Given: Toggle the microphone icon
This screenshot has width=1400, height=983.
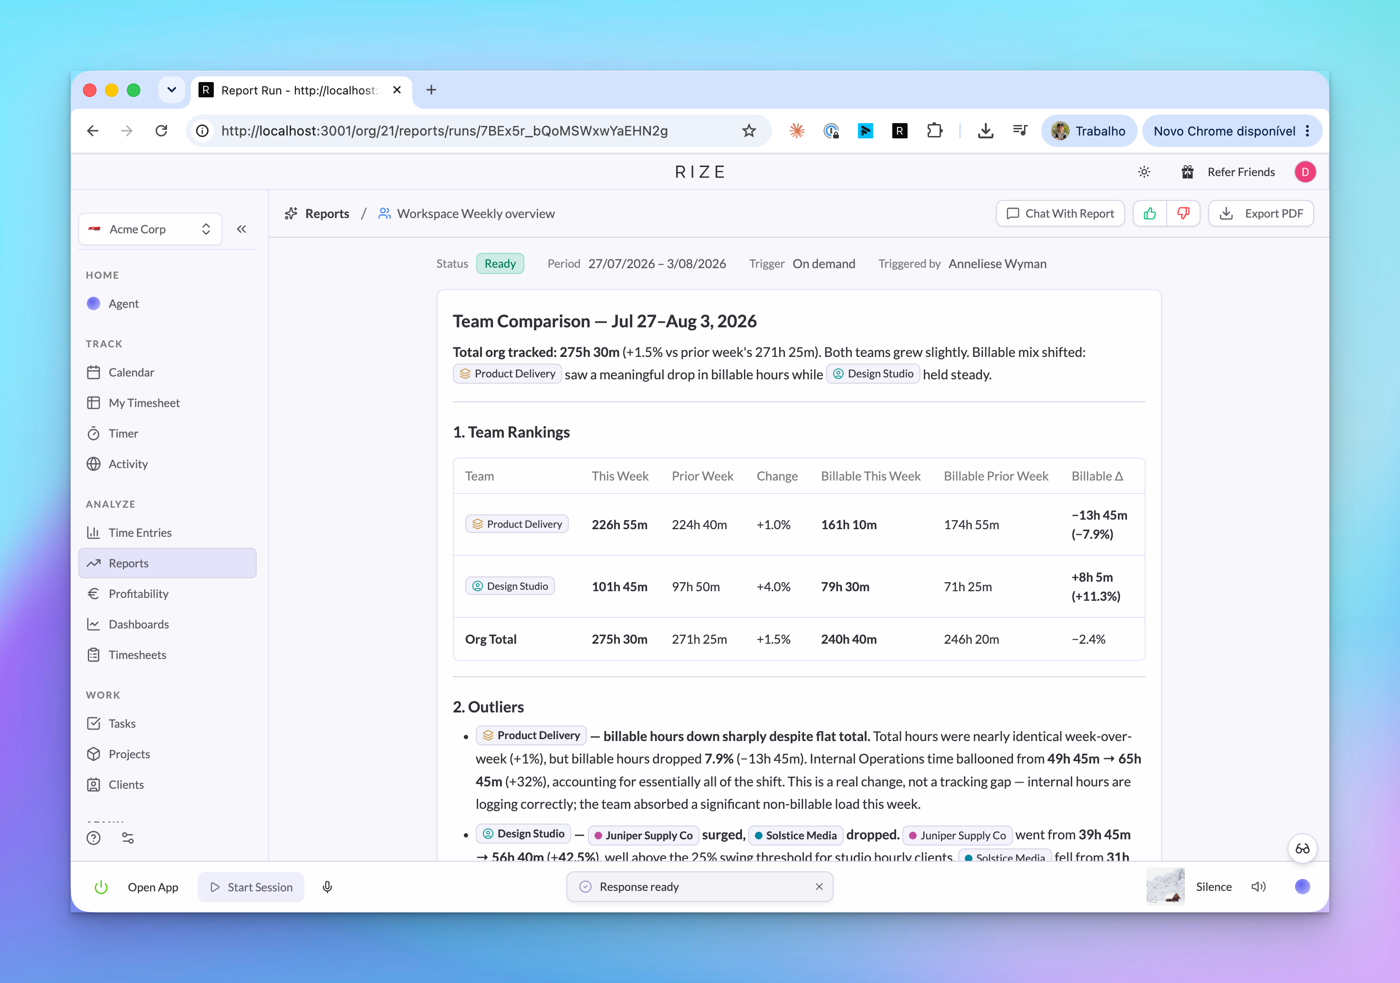Looking at the screenshot, I should [x=327, y=887].
